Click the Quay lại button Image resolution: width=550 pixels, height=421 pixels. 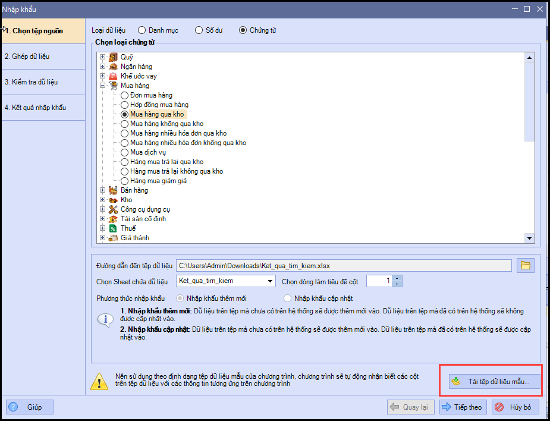pos(411,407)
